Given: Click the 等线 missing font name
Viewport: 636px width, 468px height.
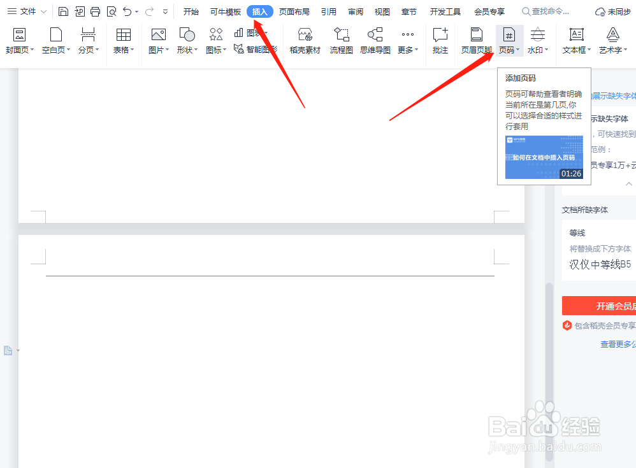Looking at the screenshot, I should coord(577,233).
